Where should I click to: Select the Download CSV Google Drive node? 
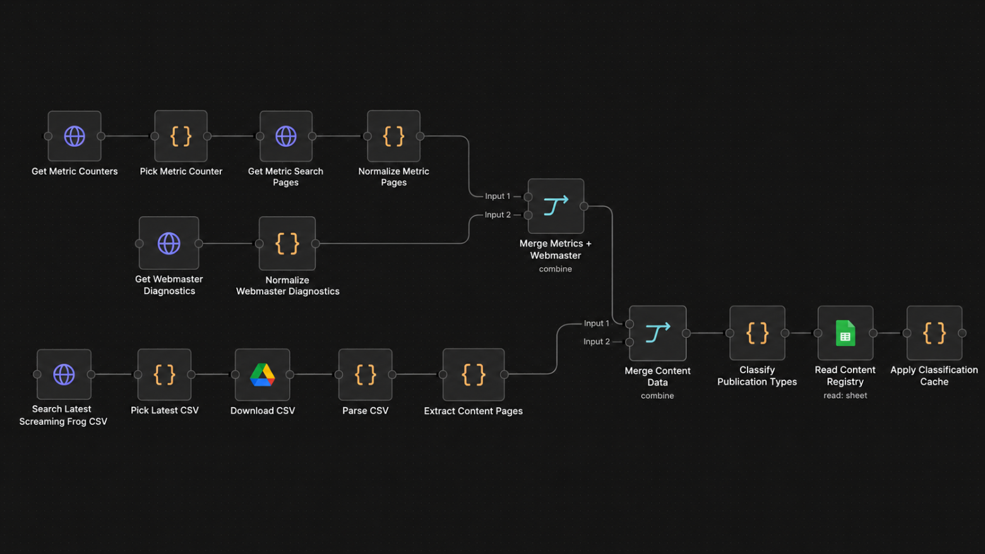click(x=263, y=375)
